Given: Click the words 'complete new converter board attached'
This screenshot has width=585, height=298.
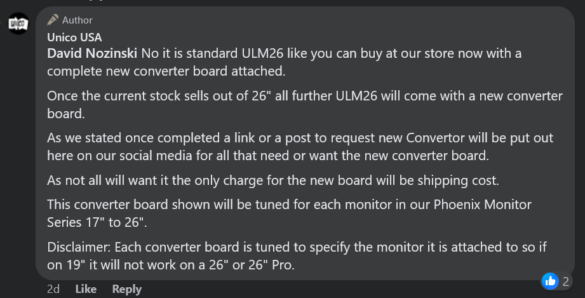Looking at the screenshot, I should (165, 71).
